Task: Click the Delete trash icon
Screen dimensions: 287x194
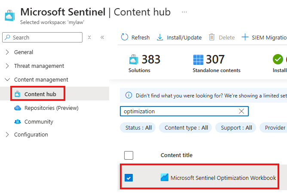Action: 212,37
